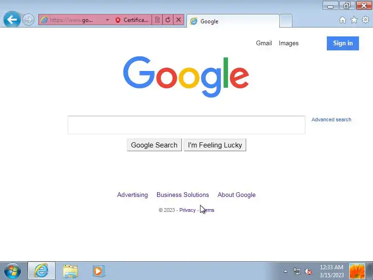Close the Internet Explorer window
Viewport: 373px width, 280px height.
click(x=364, y=6)
